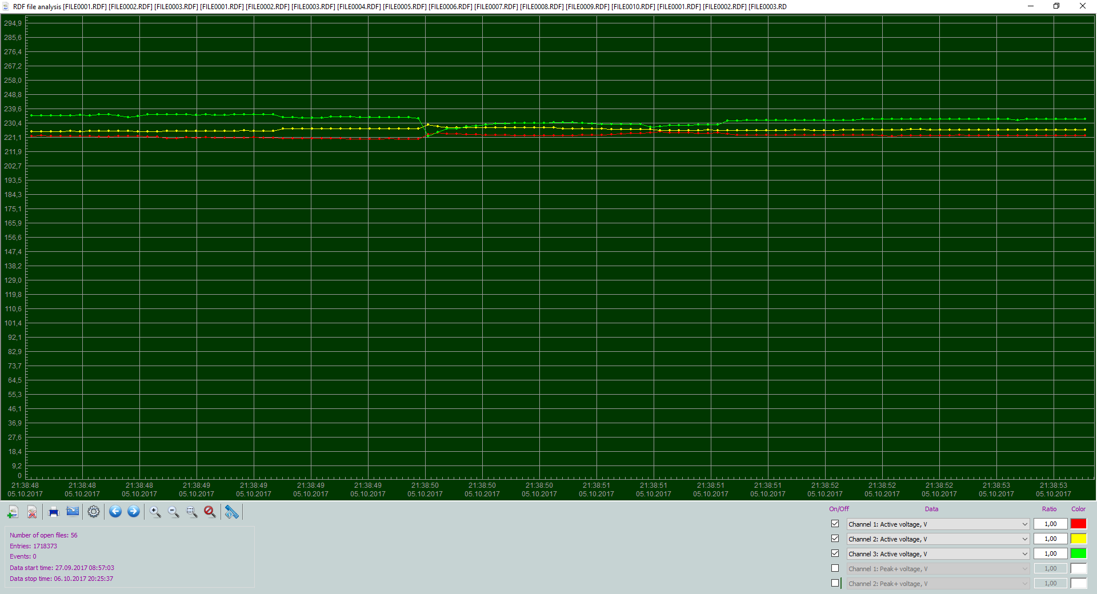Click 'Events: 0' text

(x=23, y=556)
